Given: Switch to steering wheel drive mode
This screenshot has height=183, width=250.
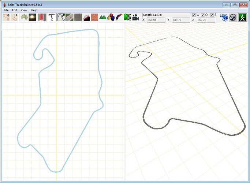Looking at the screenshot, I should point(233,18).
